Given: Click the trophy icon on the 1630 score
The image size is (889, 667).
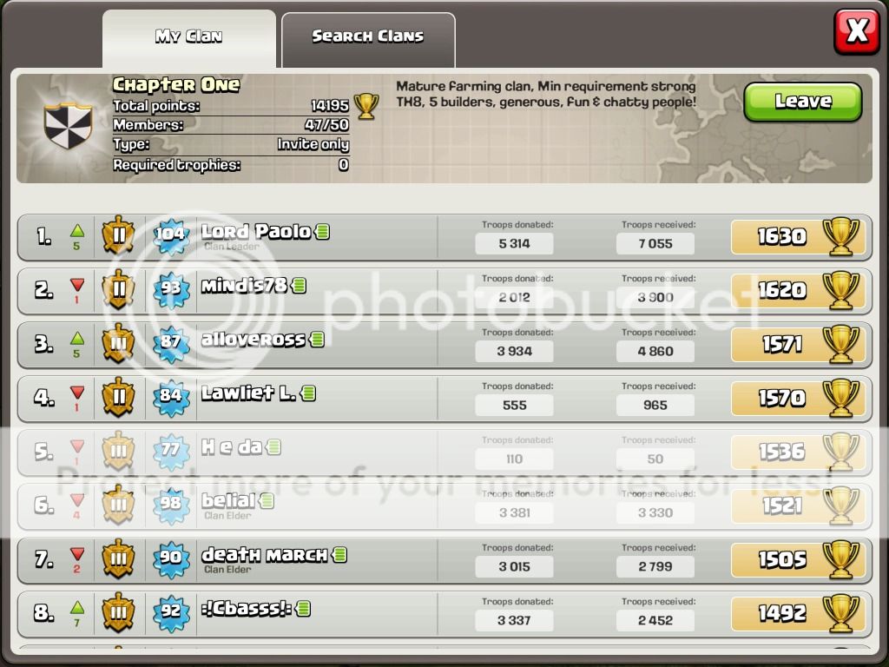Looking at the screenshot, I should (x=840, y=236).
